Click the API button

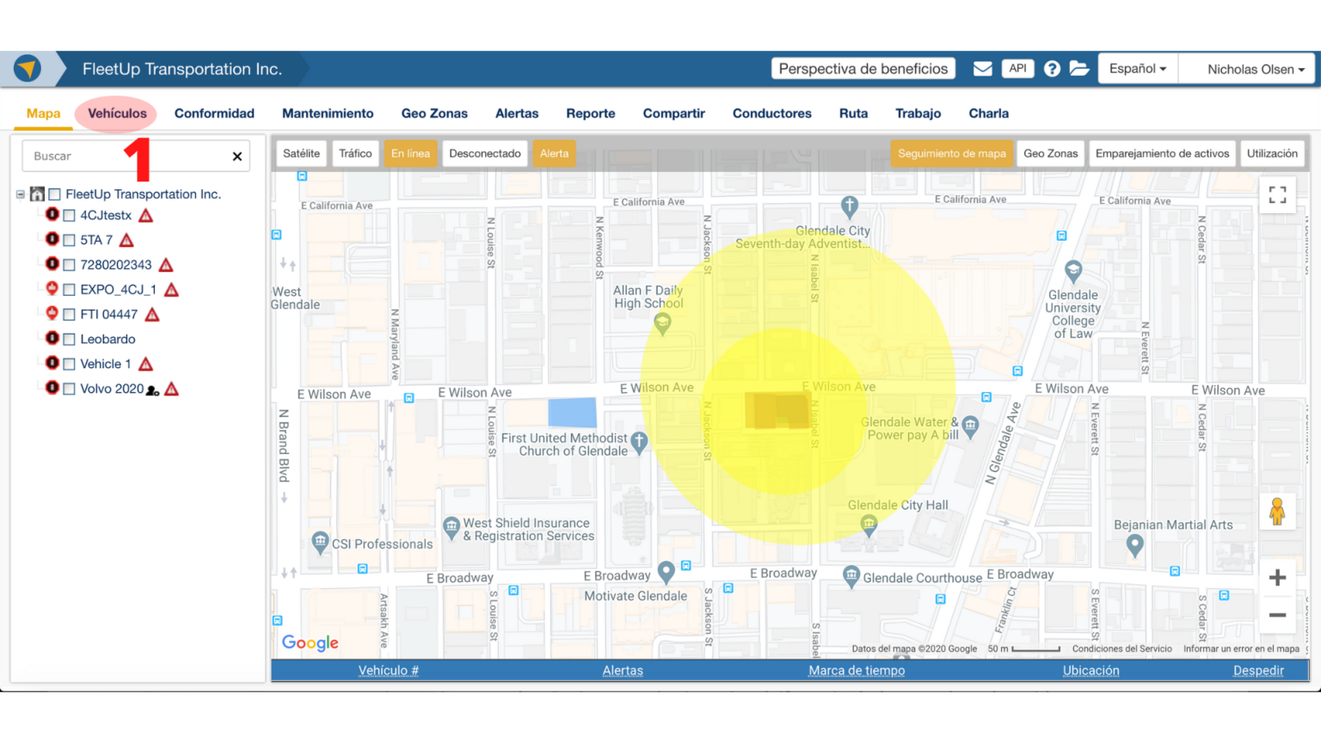point(1017,68)
